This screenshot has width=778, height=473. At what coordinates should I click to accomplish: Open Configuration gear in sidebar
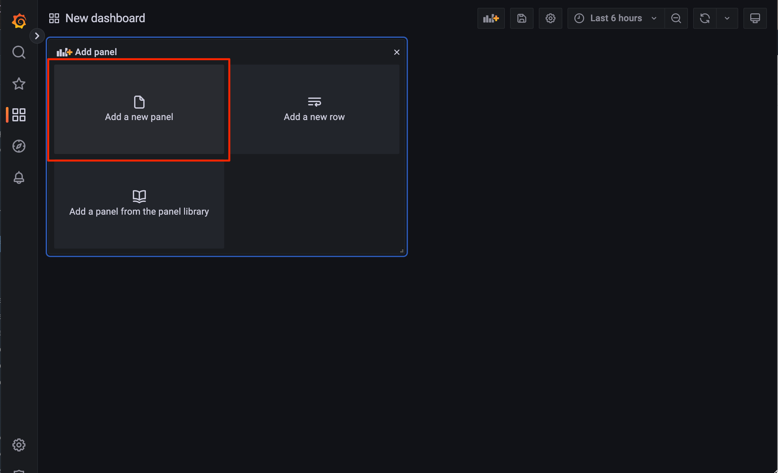[19, 445]
